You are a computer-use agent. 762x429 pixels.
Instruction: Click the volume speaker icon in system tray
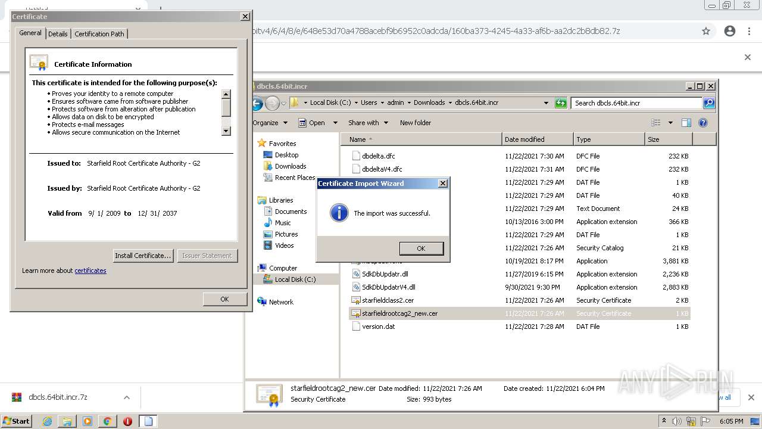click(x=677, y=421)
